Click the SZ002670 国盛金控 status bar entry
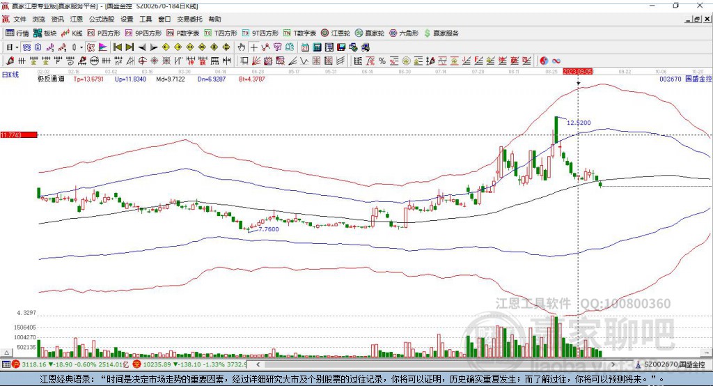This screenshot has width=713, height=386. tap(671, 364)
